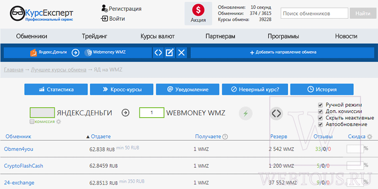The height and width of the screenshot is (189, 378).
Task: Click Obmen4you discount percent field
Action: (x=355, y=149)
